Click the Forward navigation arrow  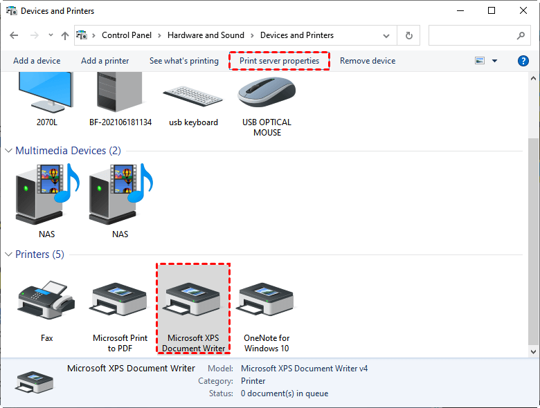(x=35, y=35)
